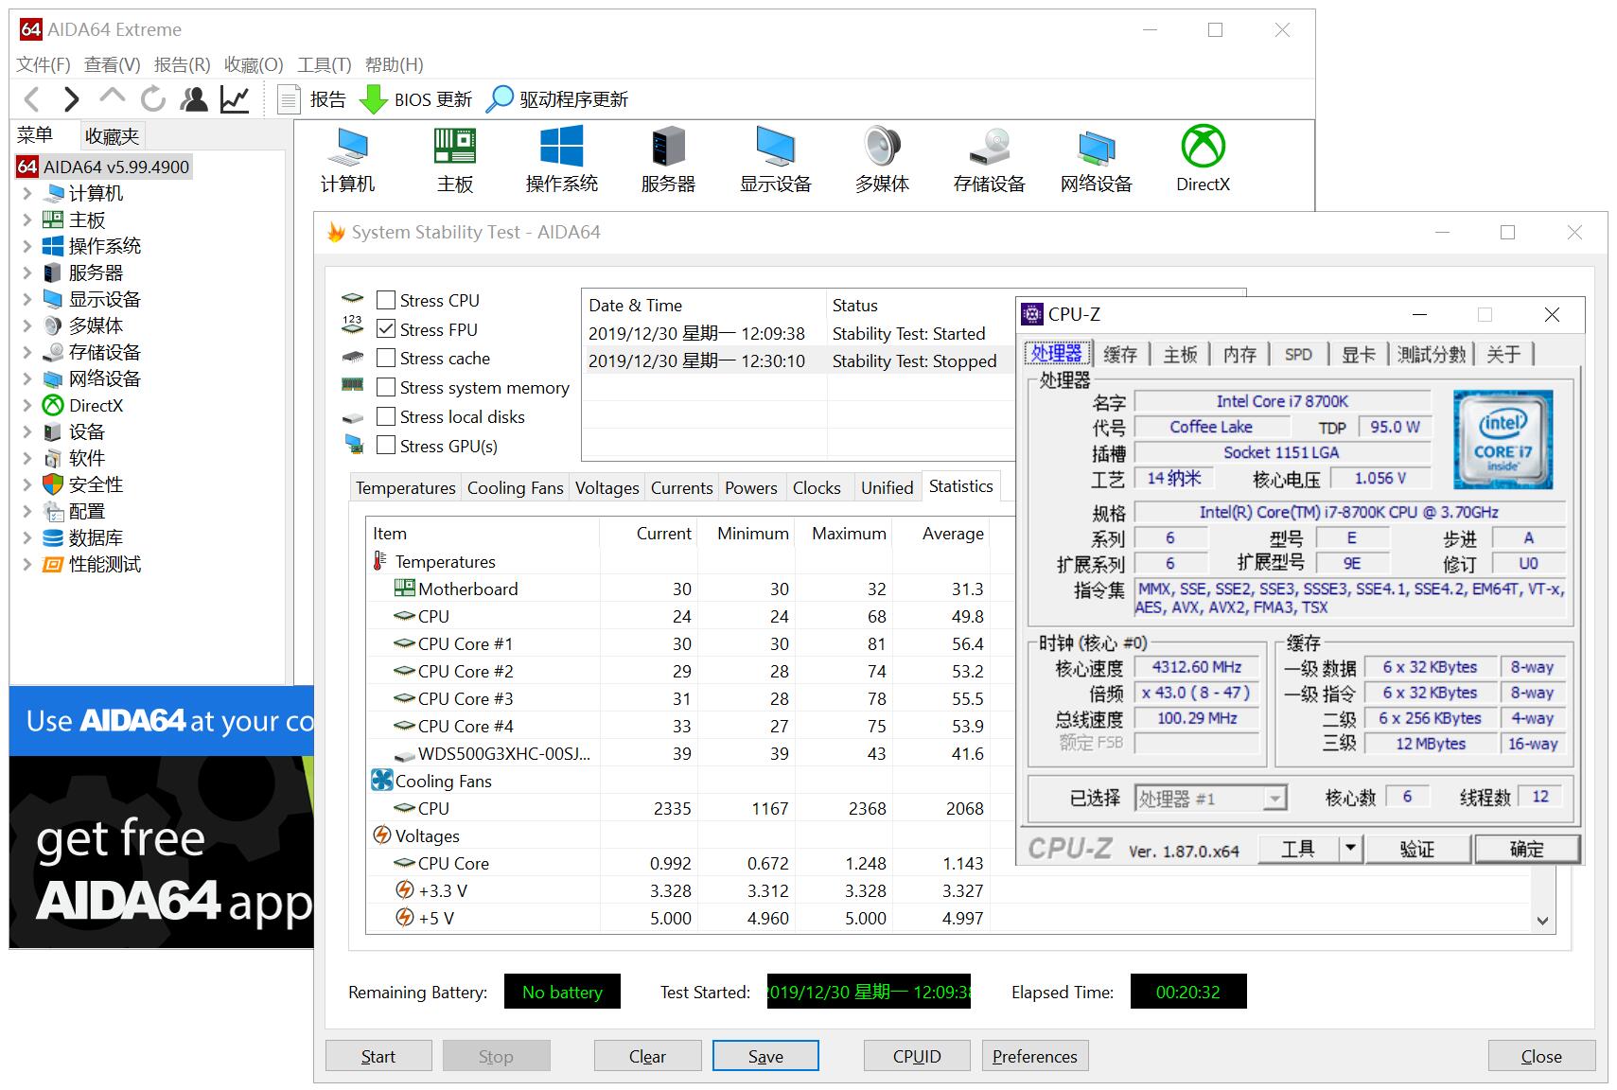Uncheck the Stress FPU checkbox

click(x=386, y=329)
